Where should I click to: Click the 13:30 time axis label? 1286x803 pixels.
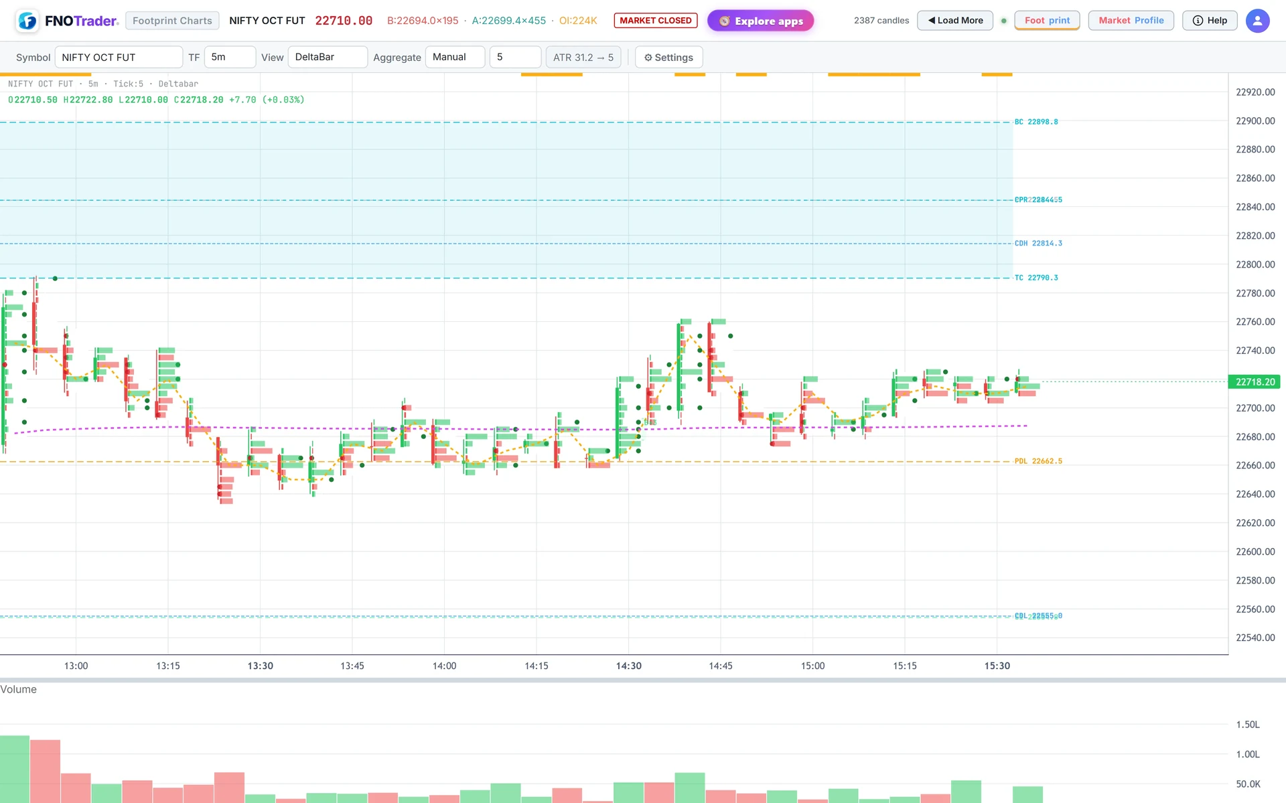[261, 666]
